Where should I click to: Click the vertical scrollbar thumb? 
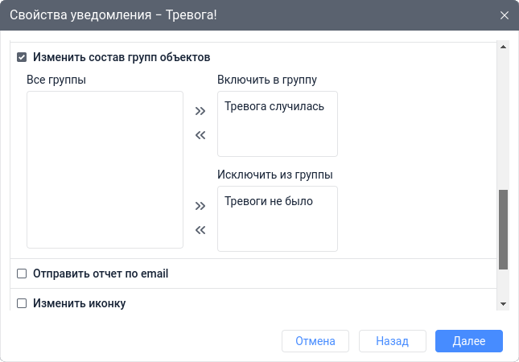(503, 228)
